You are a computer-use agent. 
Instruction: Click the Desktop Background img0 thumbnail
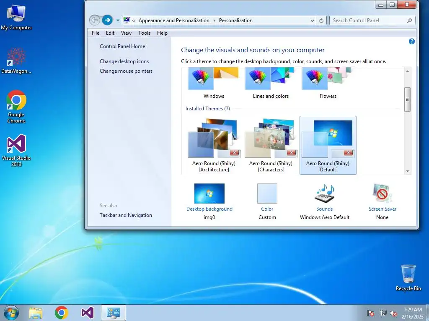coord(209,193)
